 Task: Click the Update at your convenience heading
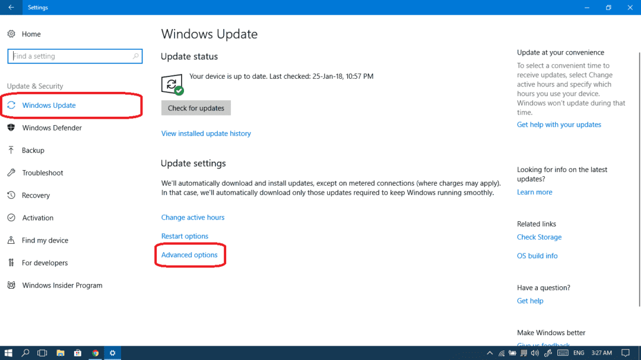click(x=560, y=52)
